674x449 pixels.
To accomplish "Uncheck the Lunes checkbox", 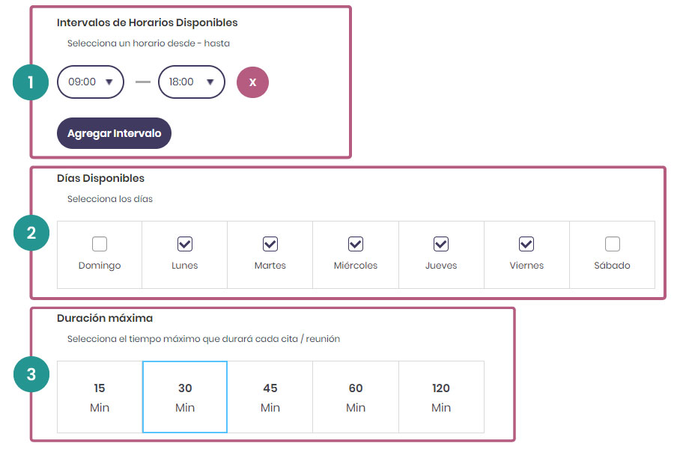I will click(x=185, y=244).
